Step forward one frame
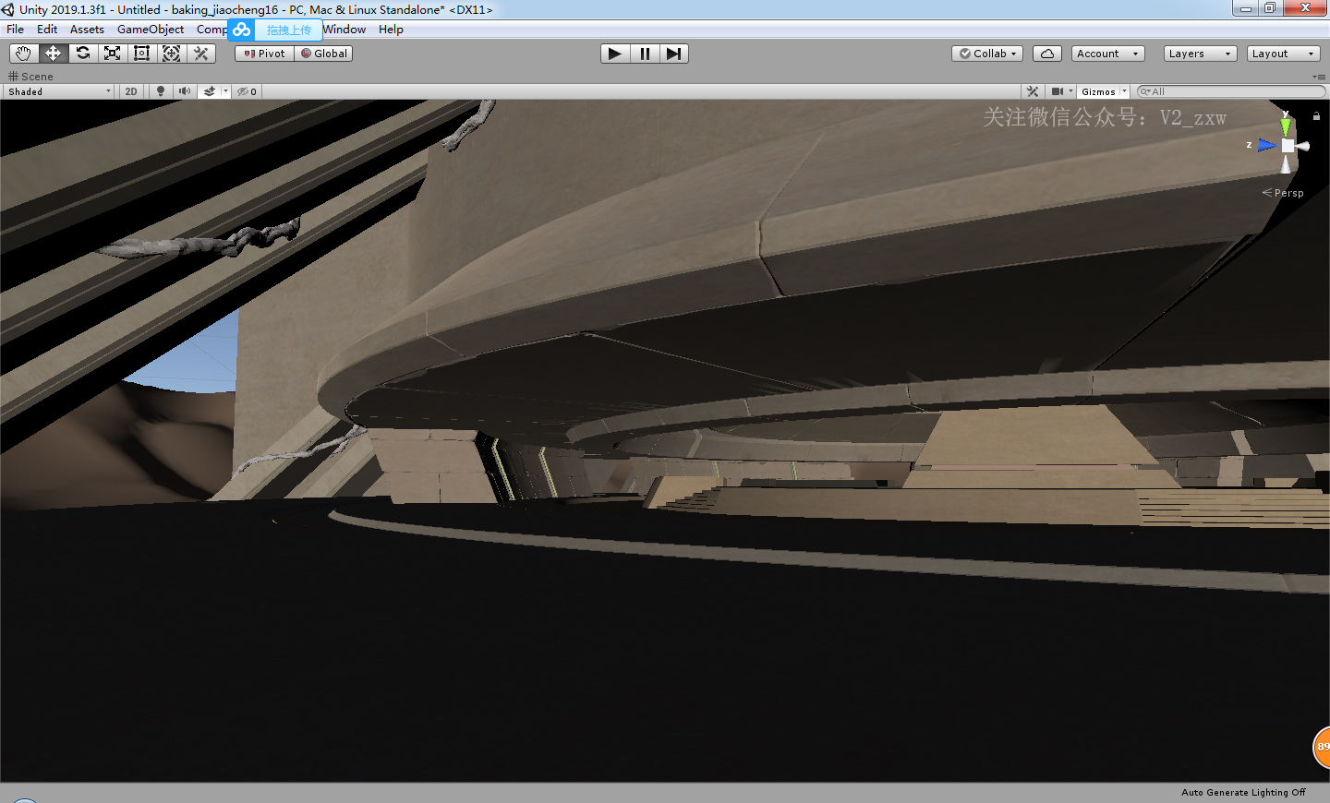 point(674,54)
